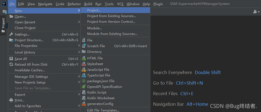
Task: Click the HTML File icon
Action: pyautogui.click(x=84, y=58)
